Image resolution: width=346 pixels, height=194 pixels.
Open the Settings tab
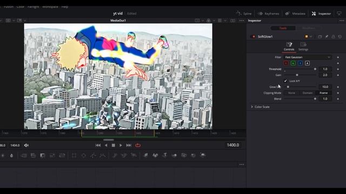click(x=303, y=47)
